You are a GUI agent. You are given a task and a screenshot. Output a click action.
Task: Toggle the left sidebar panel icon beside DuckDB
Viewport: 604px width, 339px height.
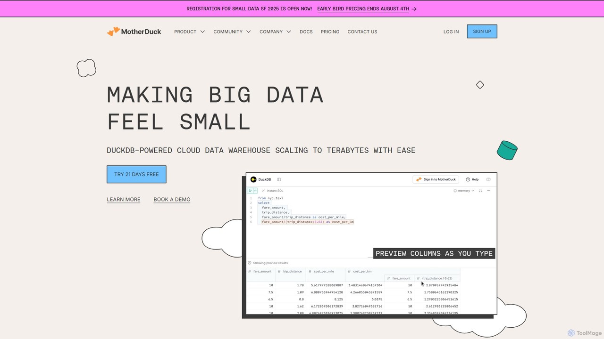(x=279, y=179)
